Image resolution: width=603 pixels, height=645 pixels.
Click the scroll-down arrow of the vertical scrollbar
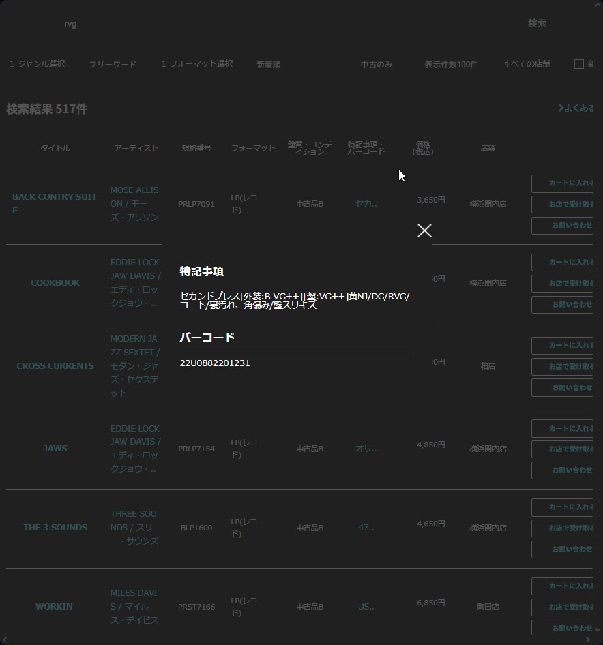pyautogui.click(x=598, y=631)
